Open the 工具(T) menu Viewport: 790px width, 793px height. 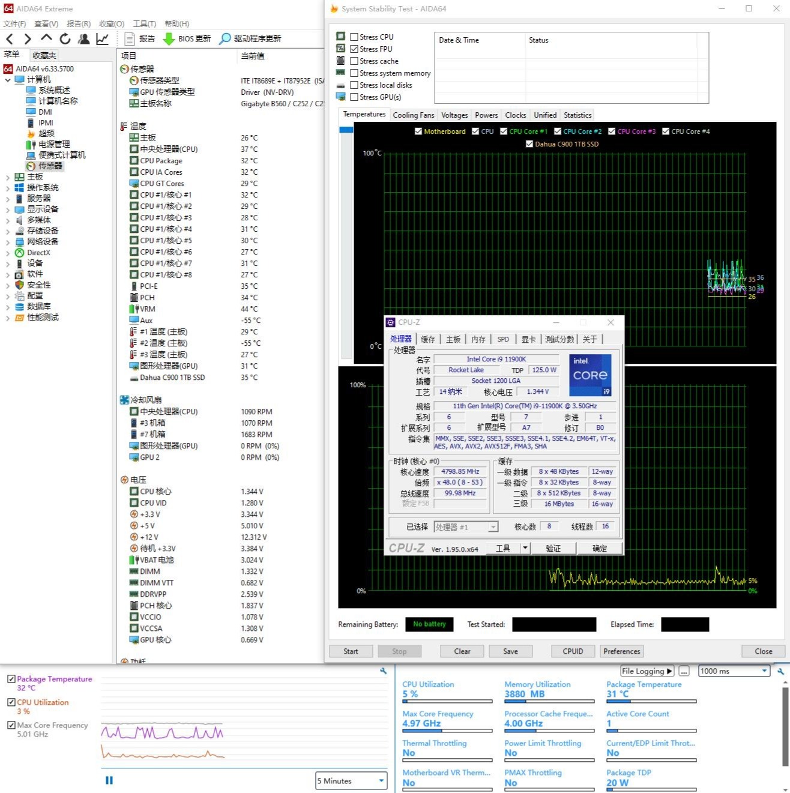[144, 23]
